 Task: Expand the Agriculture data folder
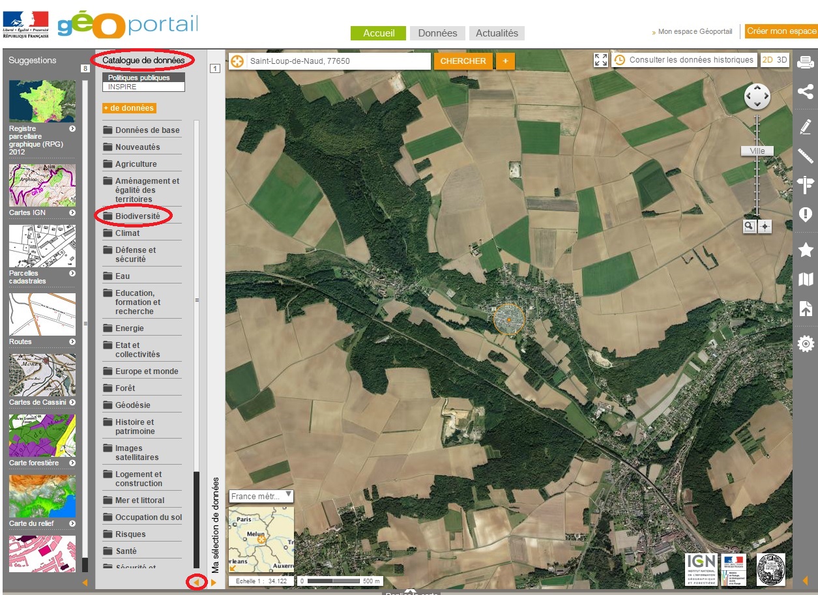136,164
